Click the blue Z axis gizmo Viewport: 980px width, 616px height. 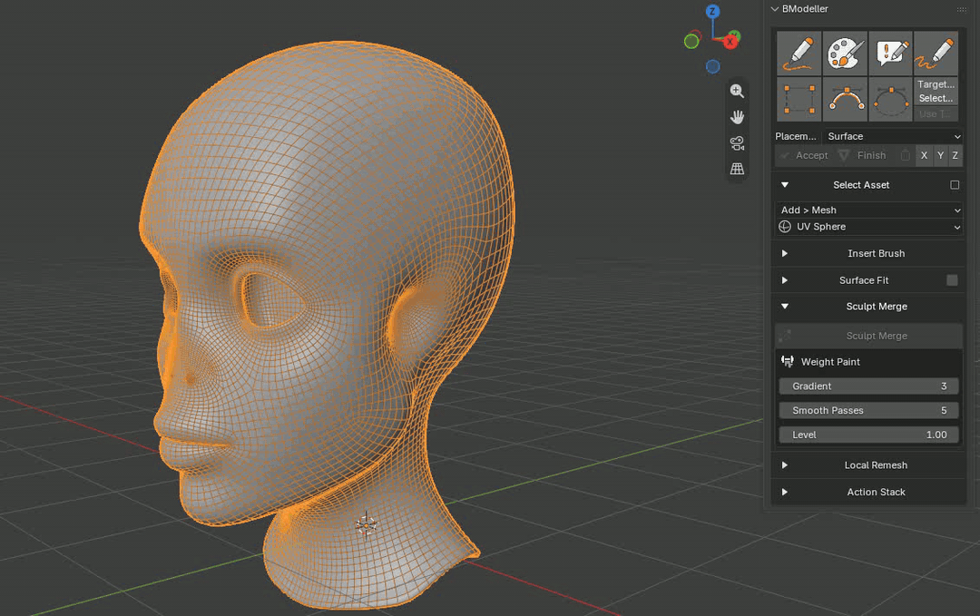[712, 11]
